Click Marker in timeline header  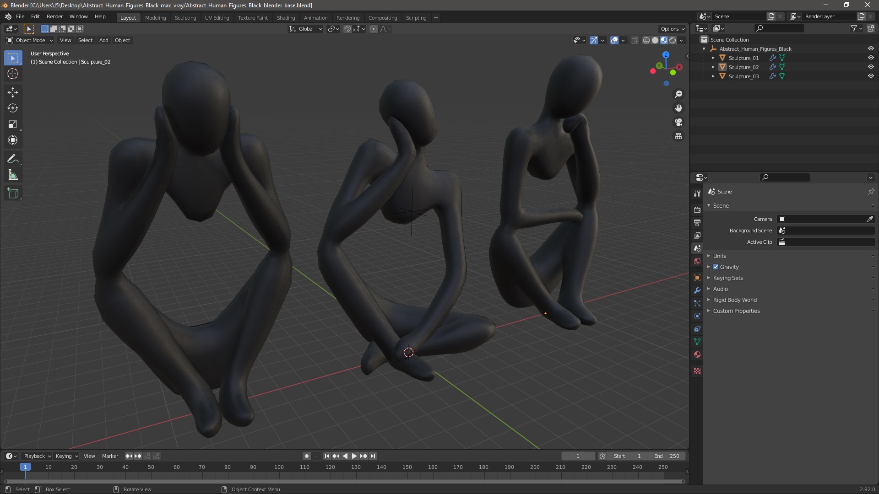(110, 456)
